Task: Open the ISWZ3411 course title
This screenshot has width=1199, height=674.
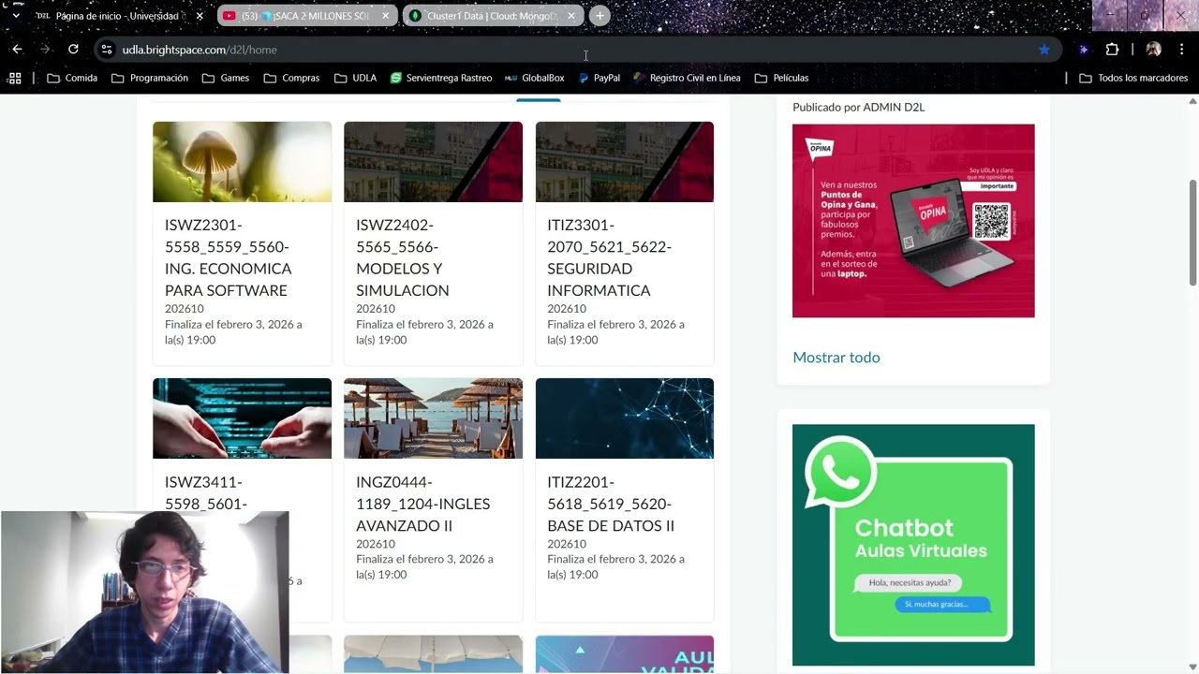Action: [x=206, y=493]
